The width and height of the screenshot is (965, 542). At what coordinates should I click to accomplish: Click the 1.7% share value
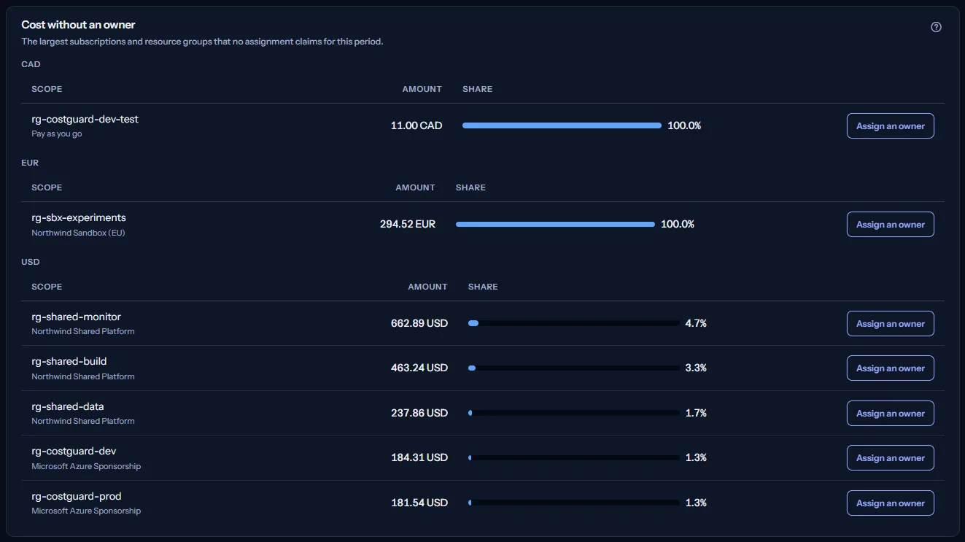tap(696, 413)
